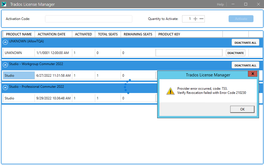Sort by PRODUCT NAME column header

click(x=19, y=34)
